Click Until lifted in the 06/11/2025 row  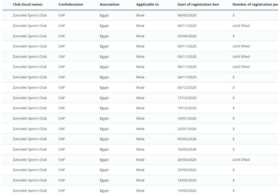241,67
